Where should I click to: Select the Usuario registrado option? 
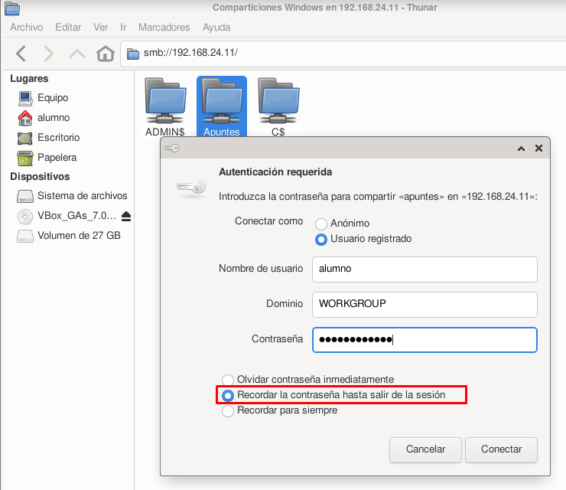pyautogui.click(x=321, y=239)
